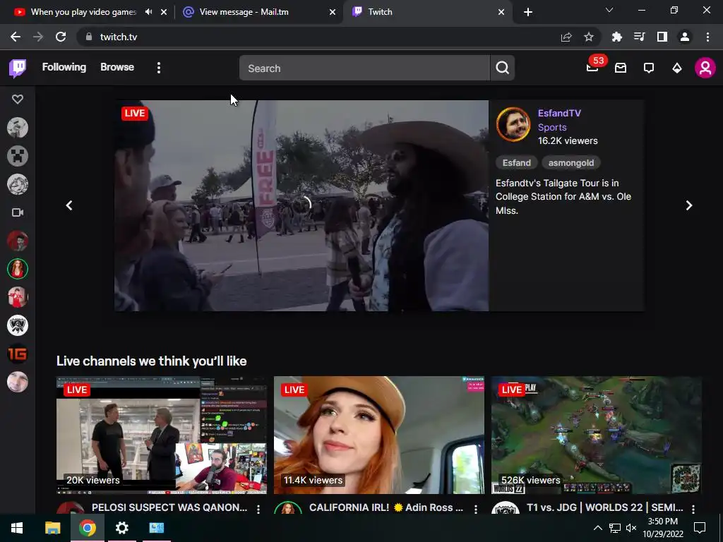Show hidden system tray icons
The width and height of the screenshot is (723, 542).
point(597,528)
